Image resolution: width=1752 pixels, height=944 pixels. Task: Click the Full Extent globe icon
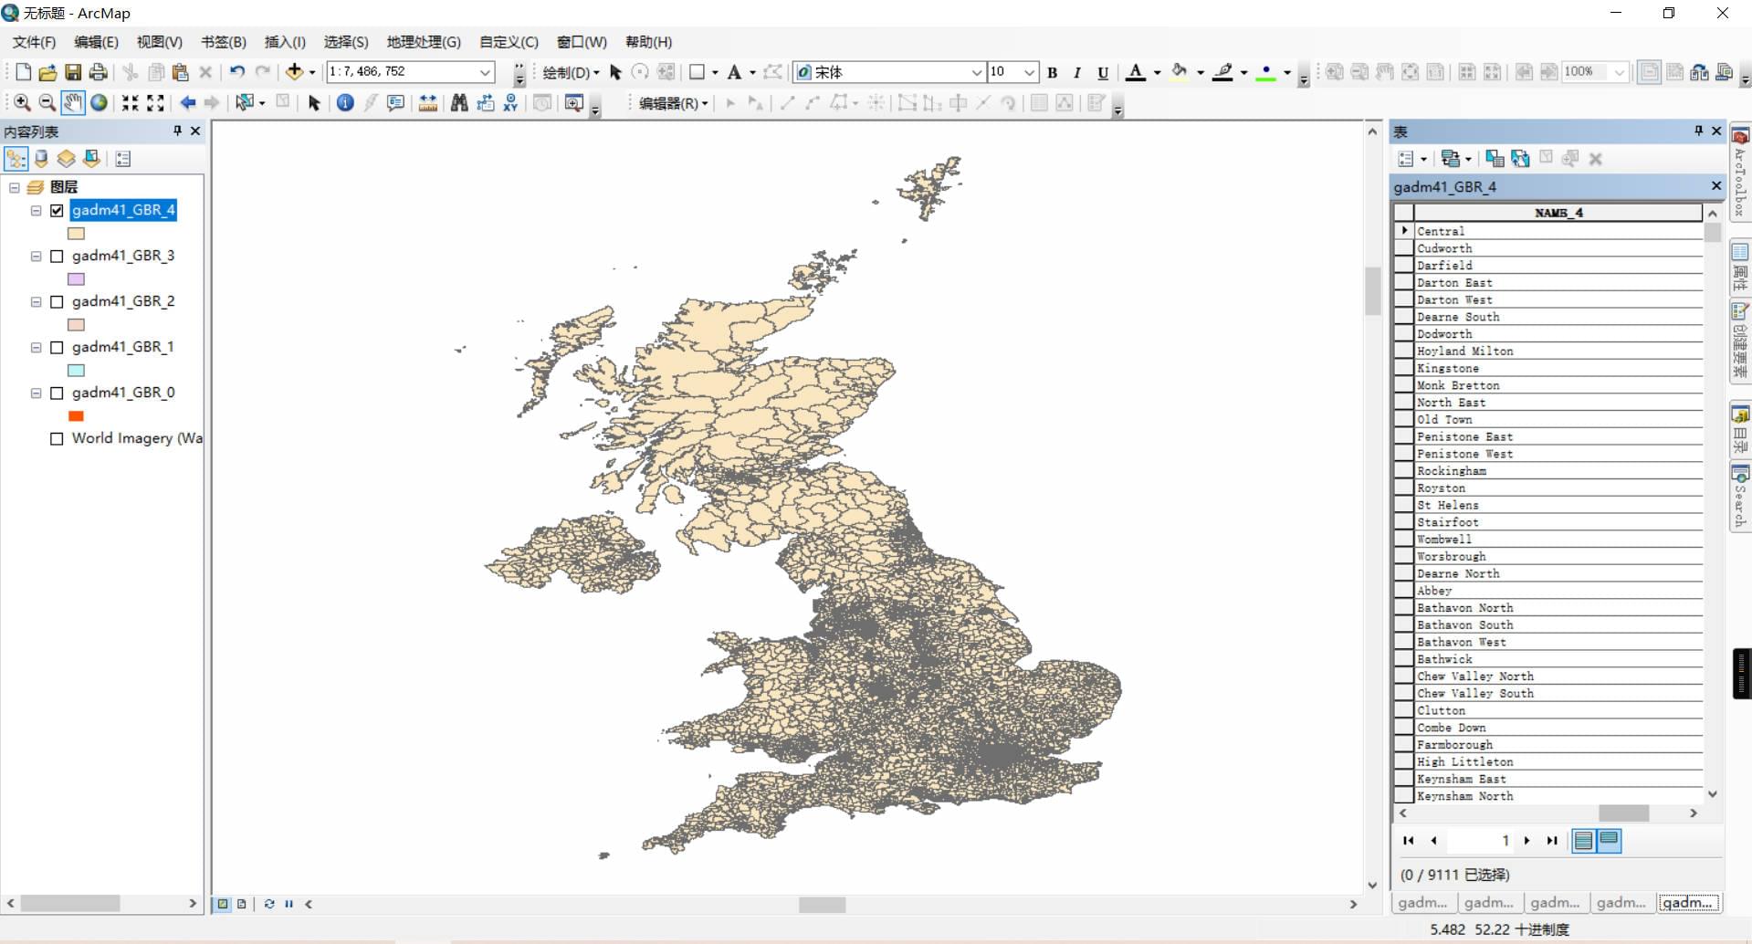(x=99, y=103)
